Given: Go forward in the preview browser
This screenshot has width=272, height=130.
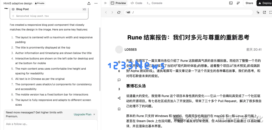Looking at the screenshot, I should click(112, 12).
